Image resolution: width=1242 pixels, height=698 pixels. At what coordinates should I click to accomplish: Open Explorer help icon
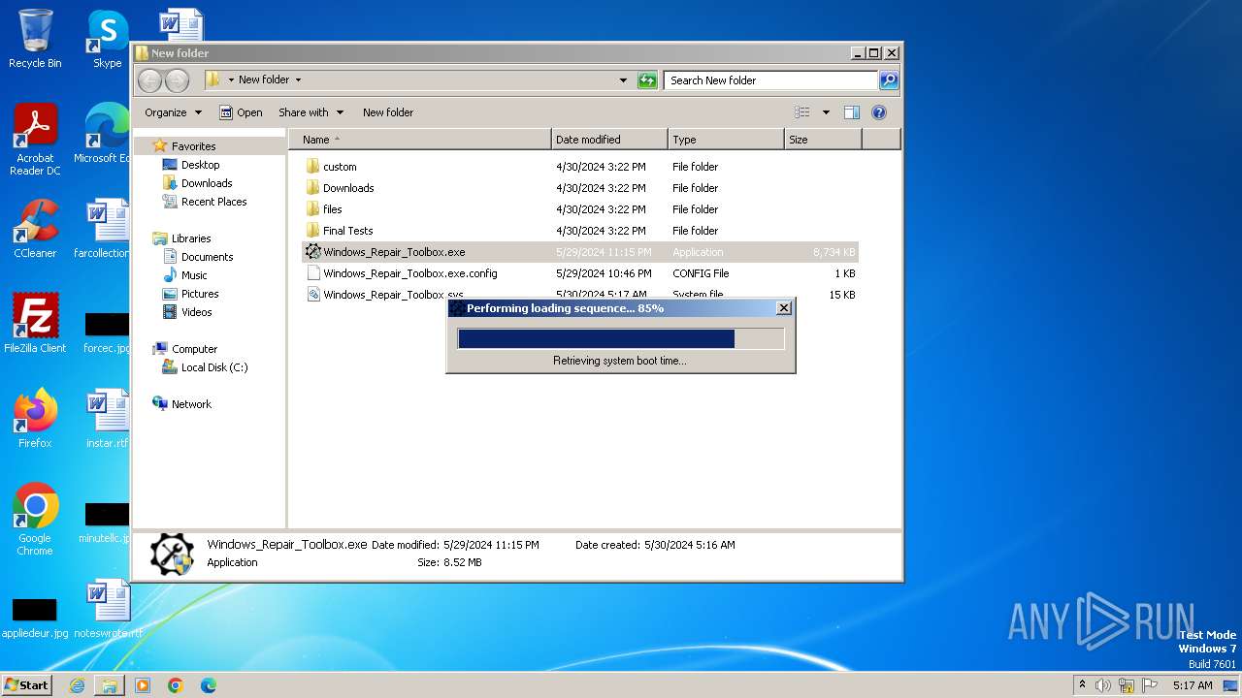(x=879, y=112)
